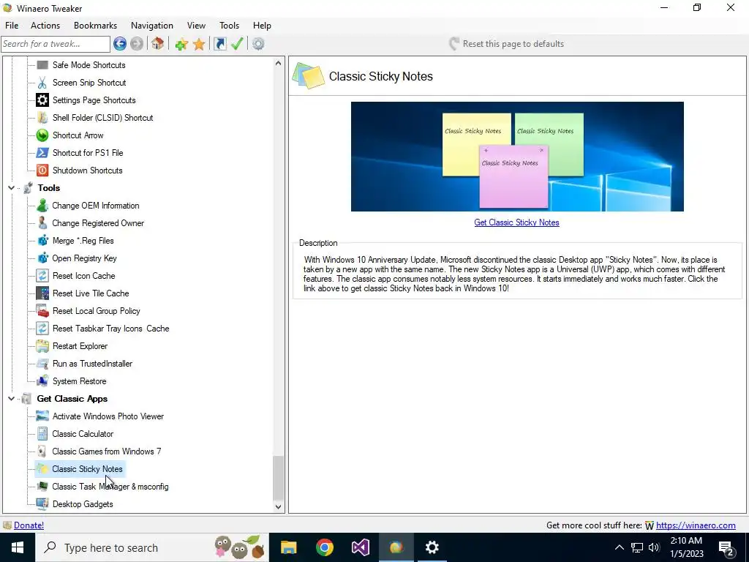
Task: Select Classic Task Manager & msconfig item
Action: point(110,487)
